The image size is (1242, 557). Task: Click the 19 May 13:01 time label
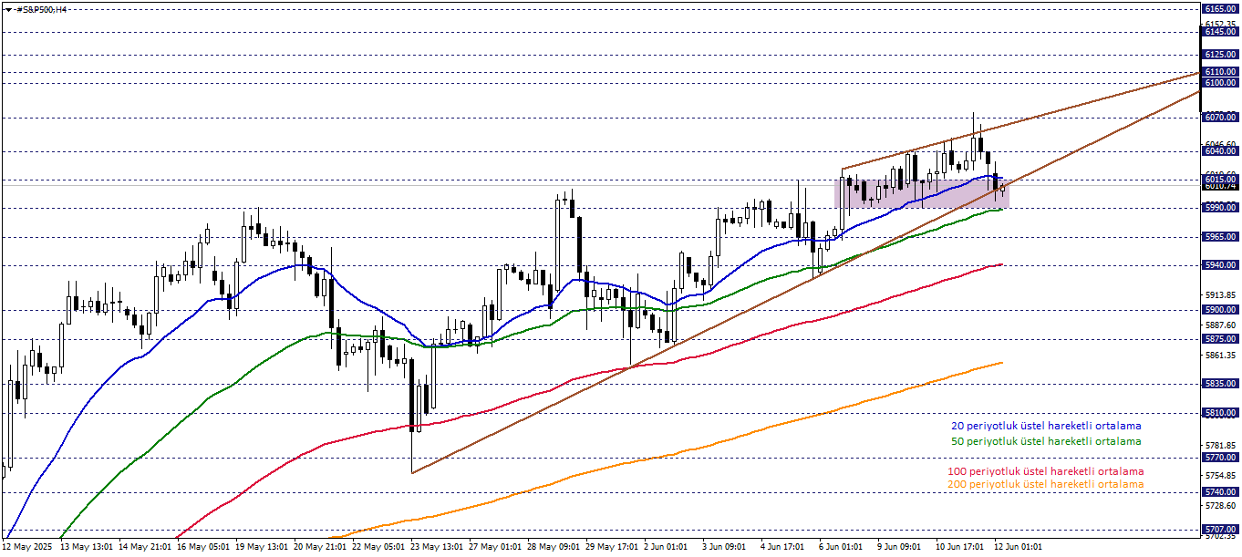pyautogui.click(x=262, y=547)
